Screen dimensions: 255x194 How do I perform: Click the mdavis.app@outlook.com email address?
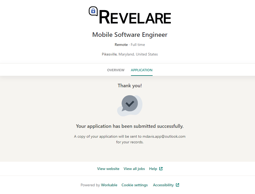coord(164,136)
